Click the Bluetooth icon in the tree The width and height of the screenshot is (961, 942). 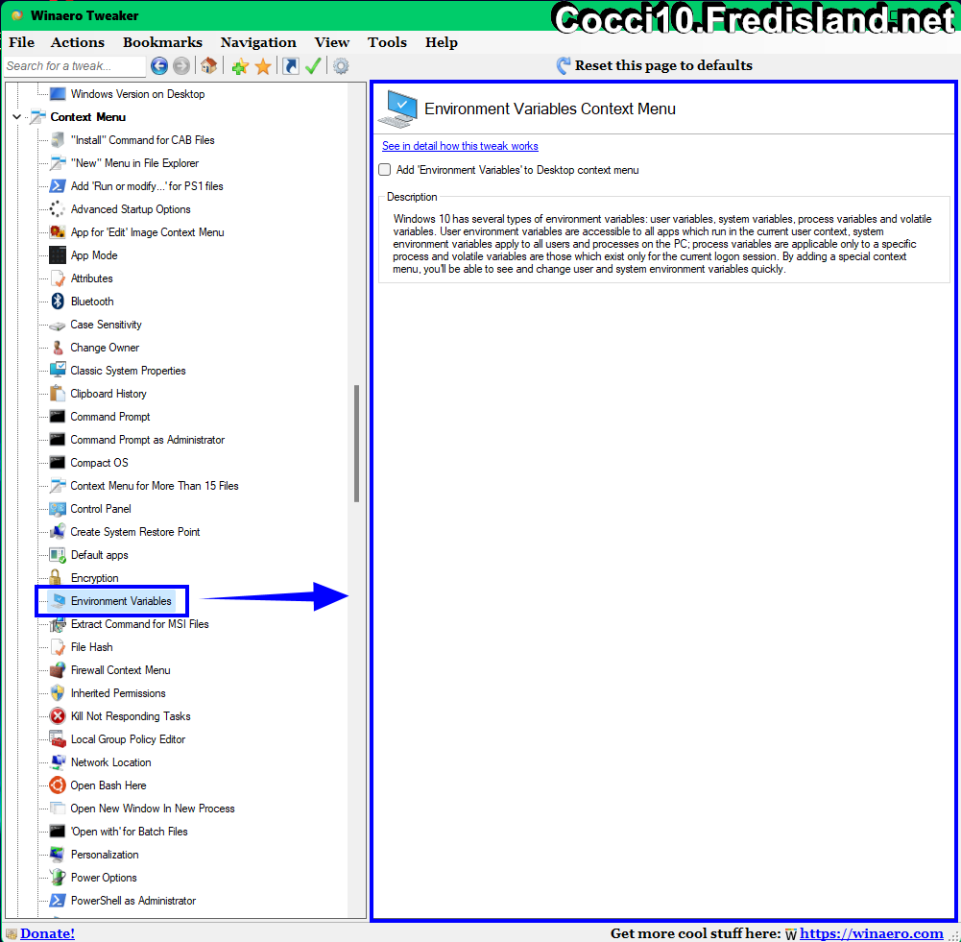(58, 301)
